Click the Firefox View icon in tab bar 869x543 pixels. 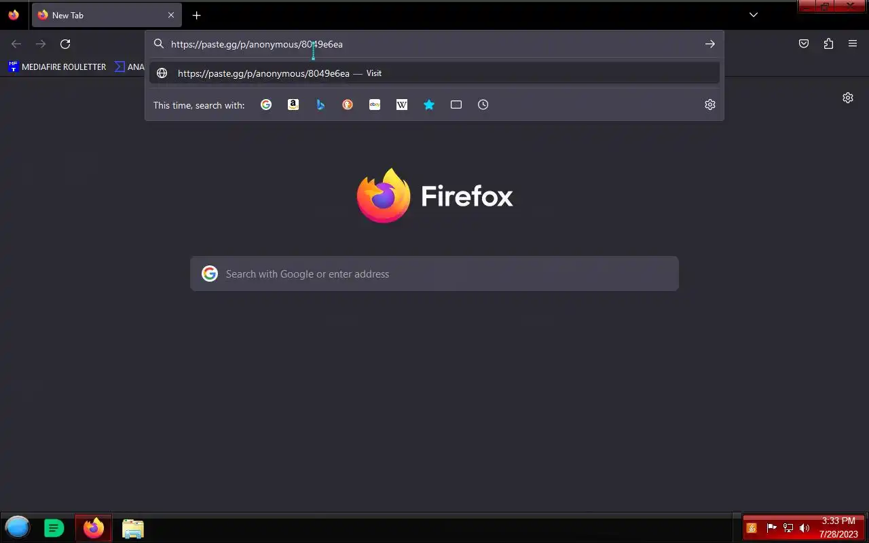tap(14, 15)
